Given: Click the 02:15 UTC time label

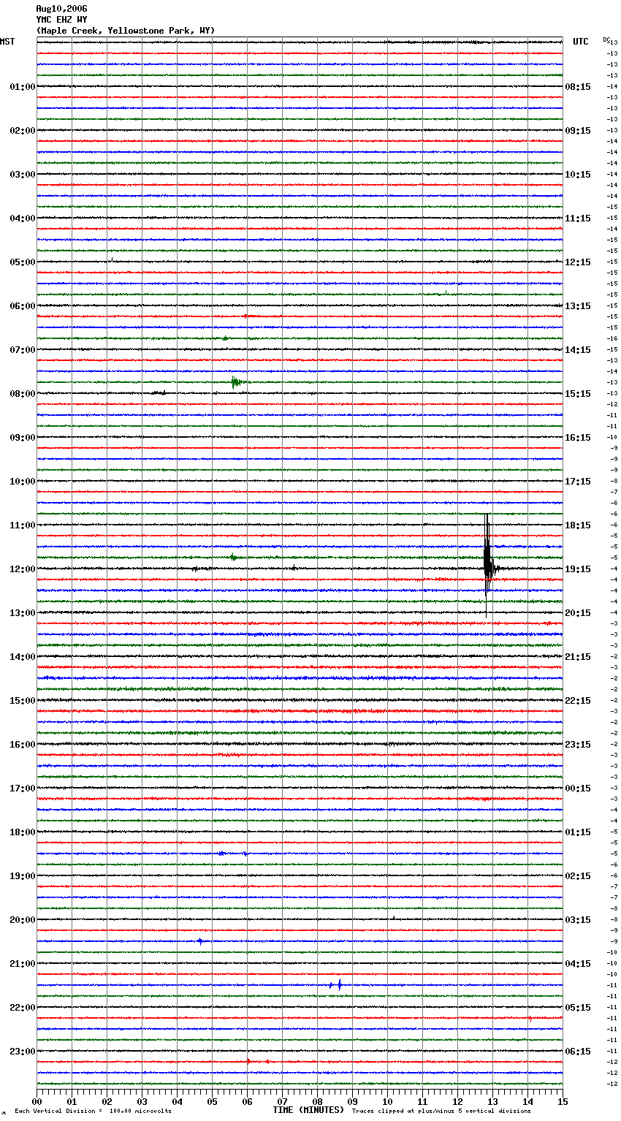Looking at the screenshot, I should (578, 876).
